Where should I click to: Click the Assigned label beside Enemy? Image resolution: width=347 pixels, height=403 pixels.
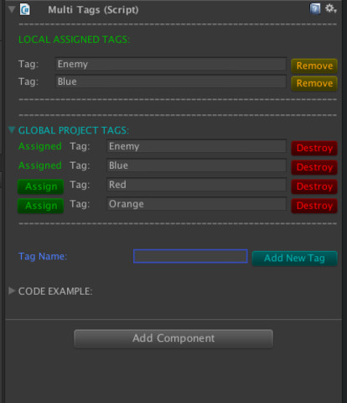point(40,146)
